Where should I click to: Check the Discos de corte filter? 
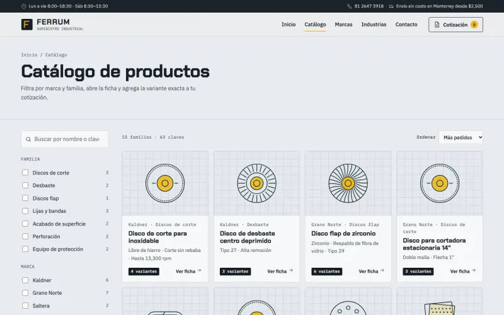pos(25,173)
